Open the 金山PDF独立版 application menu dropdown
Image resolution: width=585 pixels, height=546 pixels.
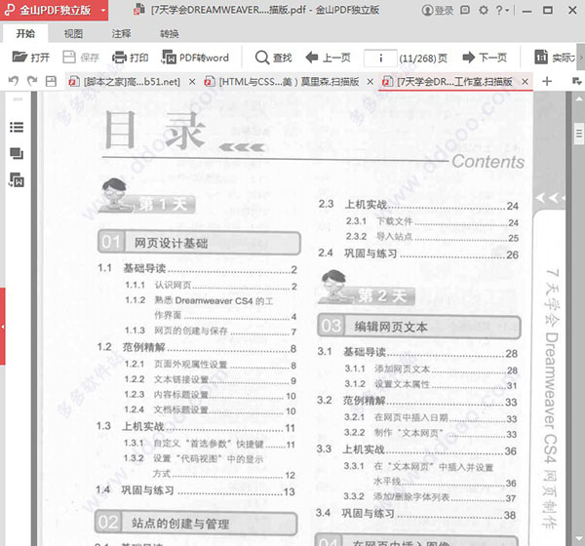click(103, 10)
